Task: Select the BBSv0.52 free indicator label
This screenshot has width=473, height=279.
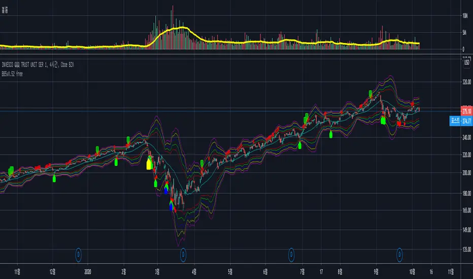Action: [x=12, y=74]
